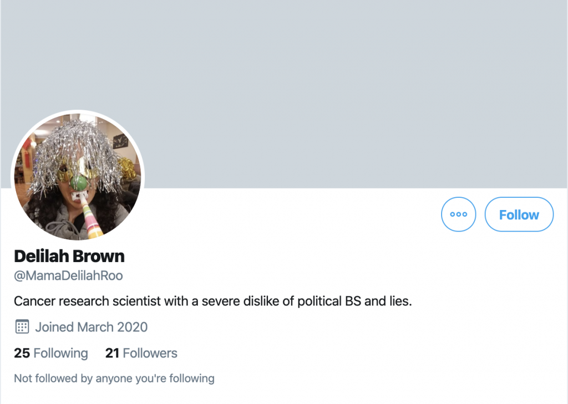The width and height of the screenshot is (568, 404).
Task: View the 21 Followers list
Action: pyautogui.click(x=141, y=353)
